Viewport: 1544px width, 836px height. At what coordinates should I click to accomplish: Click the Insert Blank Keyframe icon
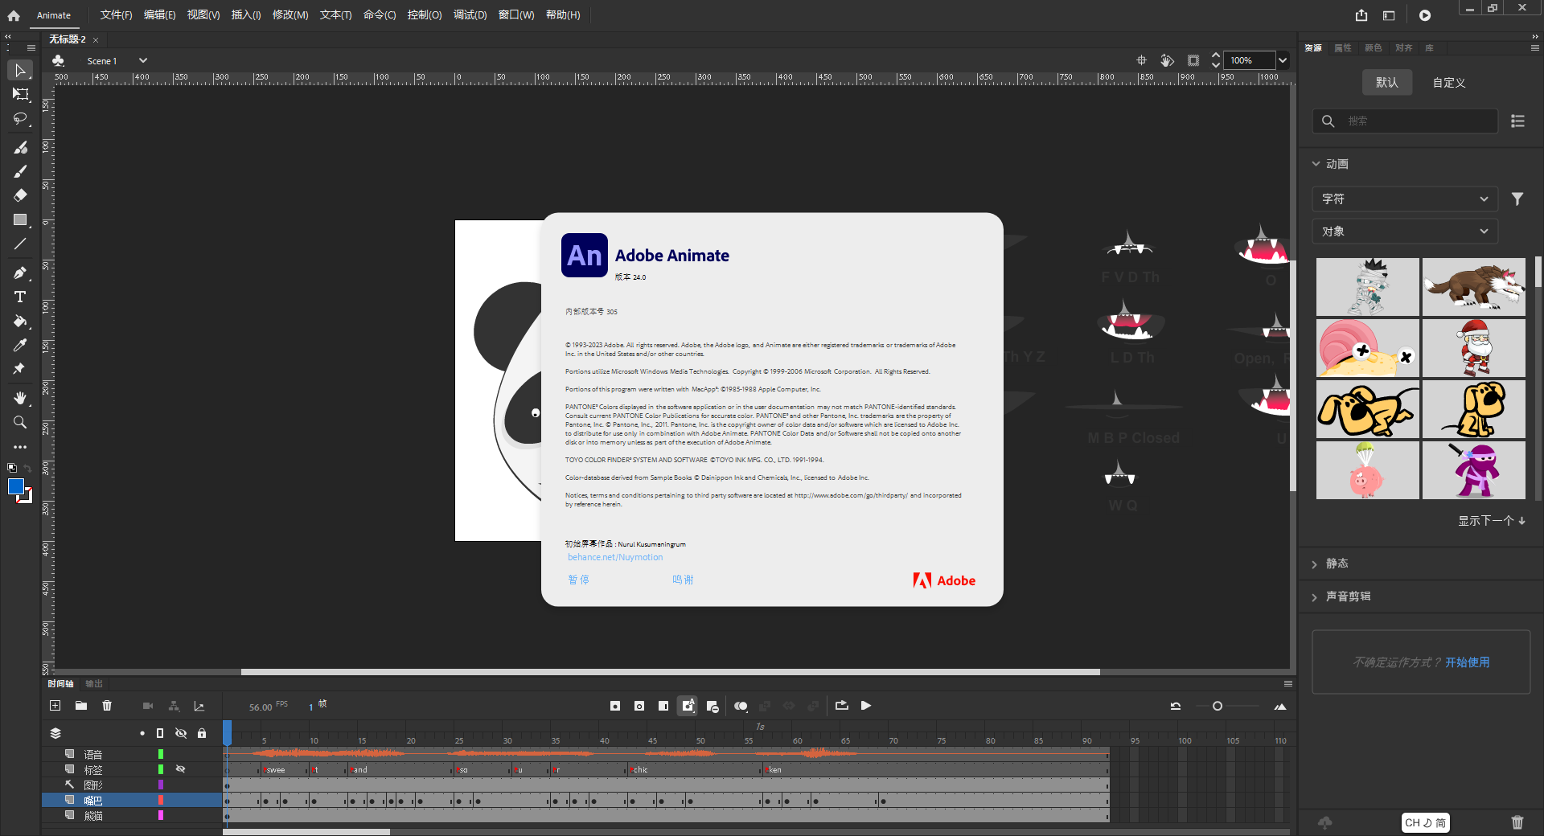pos(639,706)
